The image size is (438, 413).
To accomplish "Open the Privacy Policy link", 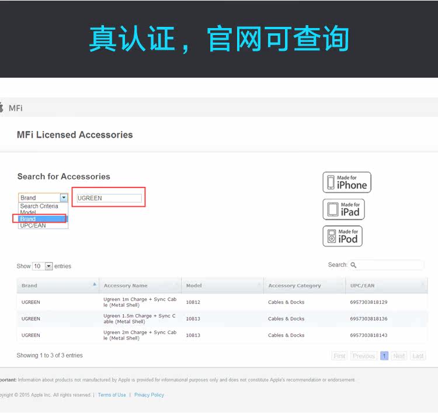I will point(149,395).
